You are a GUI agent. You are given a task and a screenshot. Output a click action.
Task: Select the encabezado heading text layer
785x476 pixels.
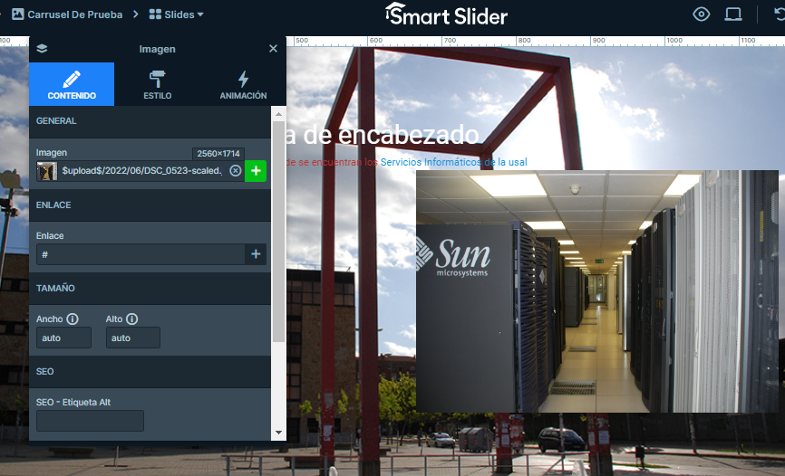click(x=383, y=135)
